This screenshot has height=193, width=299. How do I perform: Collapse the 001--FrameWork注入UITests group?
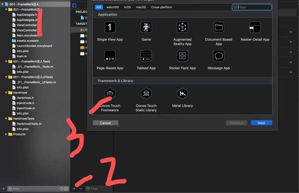(6, 77)
